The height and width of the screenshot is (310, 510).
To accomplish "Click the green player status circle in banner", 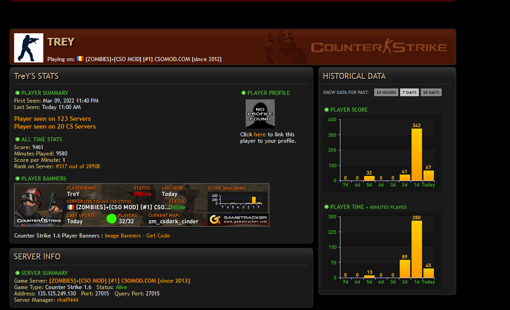I will click(x=112, y=219).
